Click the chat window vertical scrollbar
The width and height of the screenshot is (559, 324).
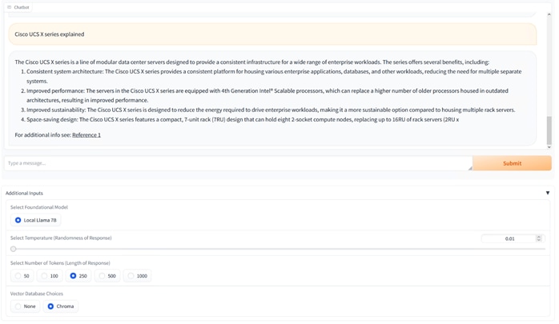pyautogui.click(x=549, y=130)
